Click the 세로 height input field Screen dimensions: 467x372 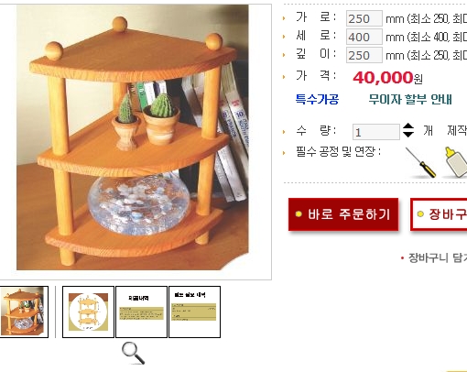coord(364,37)
